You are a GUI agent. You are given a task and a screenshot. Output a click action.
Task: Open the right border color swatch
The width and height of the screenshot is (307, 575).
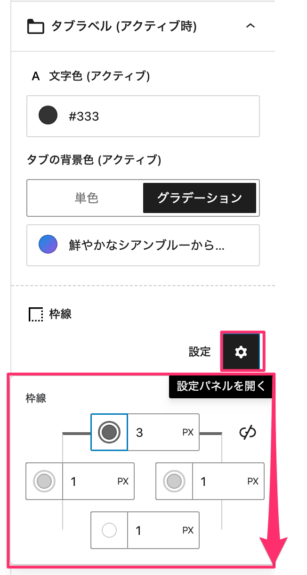(174, 481)
